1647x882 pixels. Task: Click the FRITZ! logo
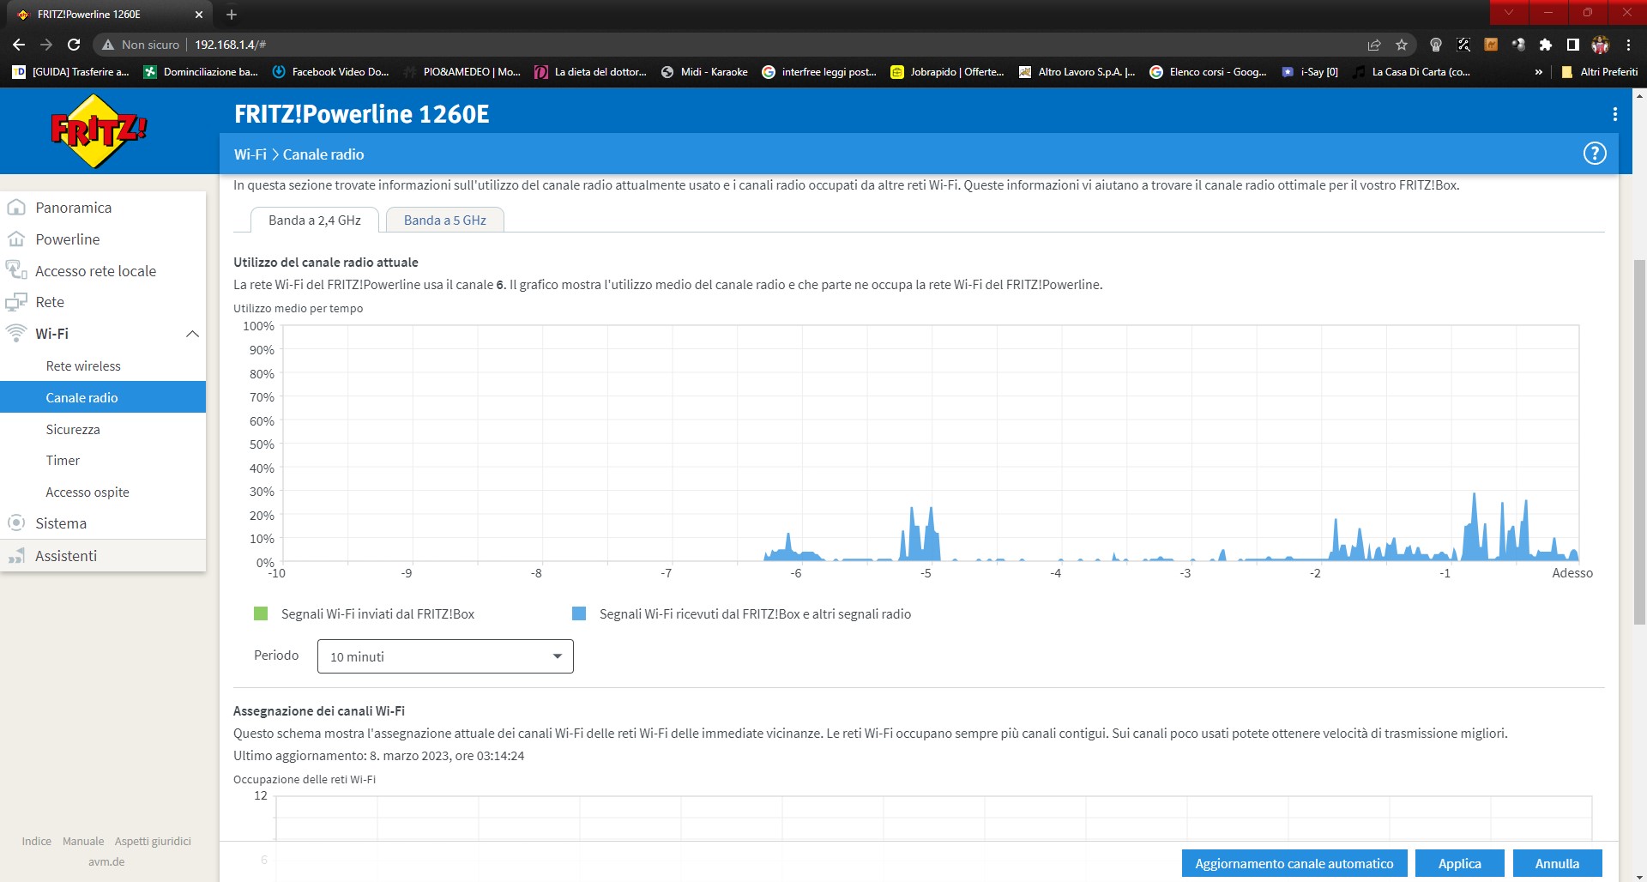pyautogui.click(x=99, y=131)
